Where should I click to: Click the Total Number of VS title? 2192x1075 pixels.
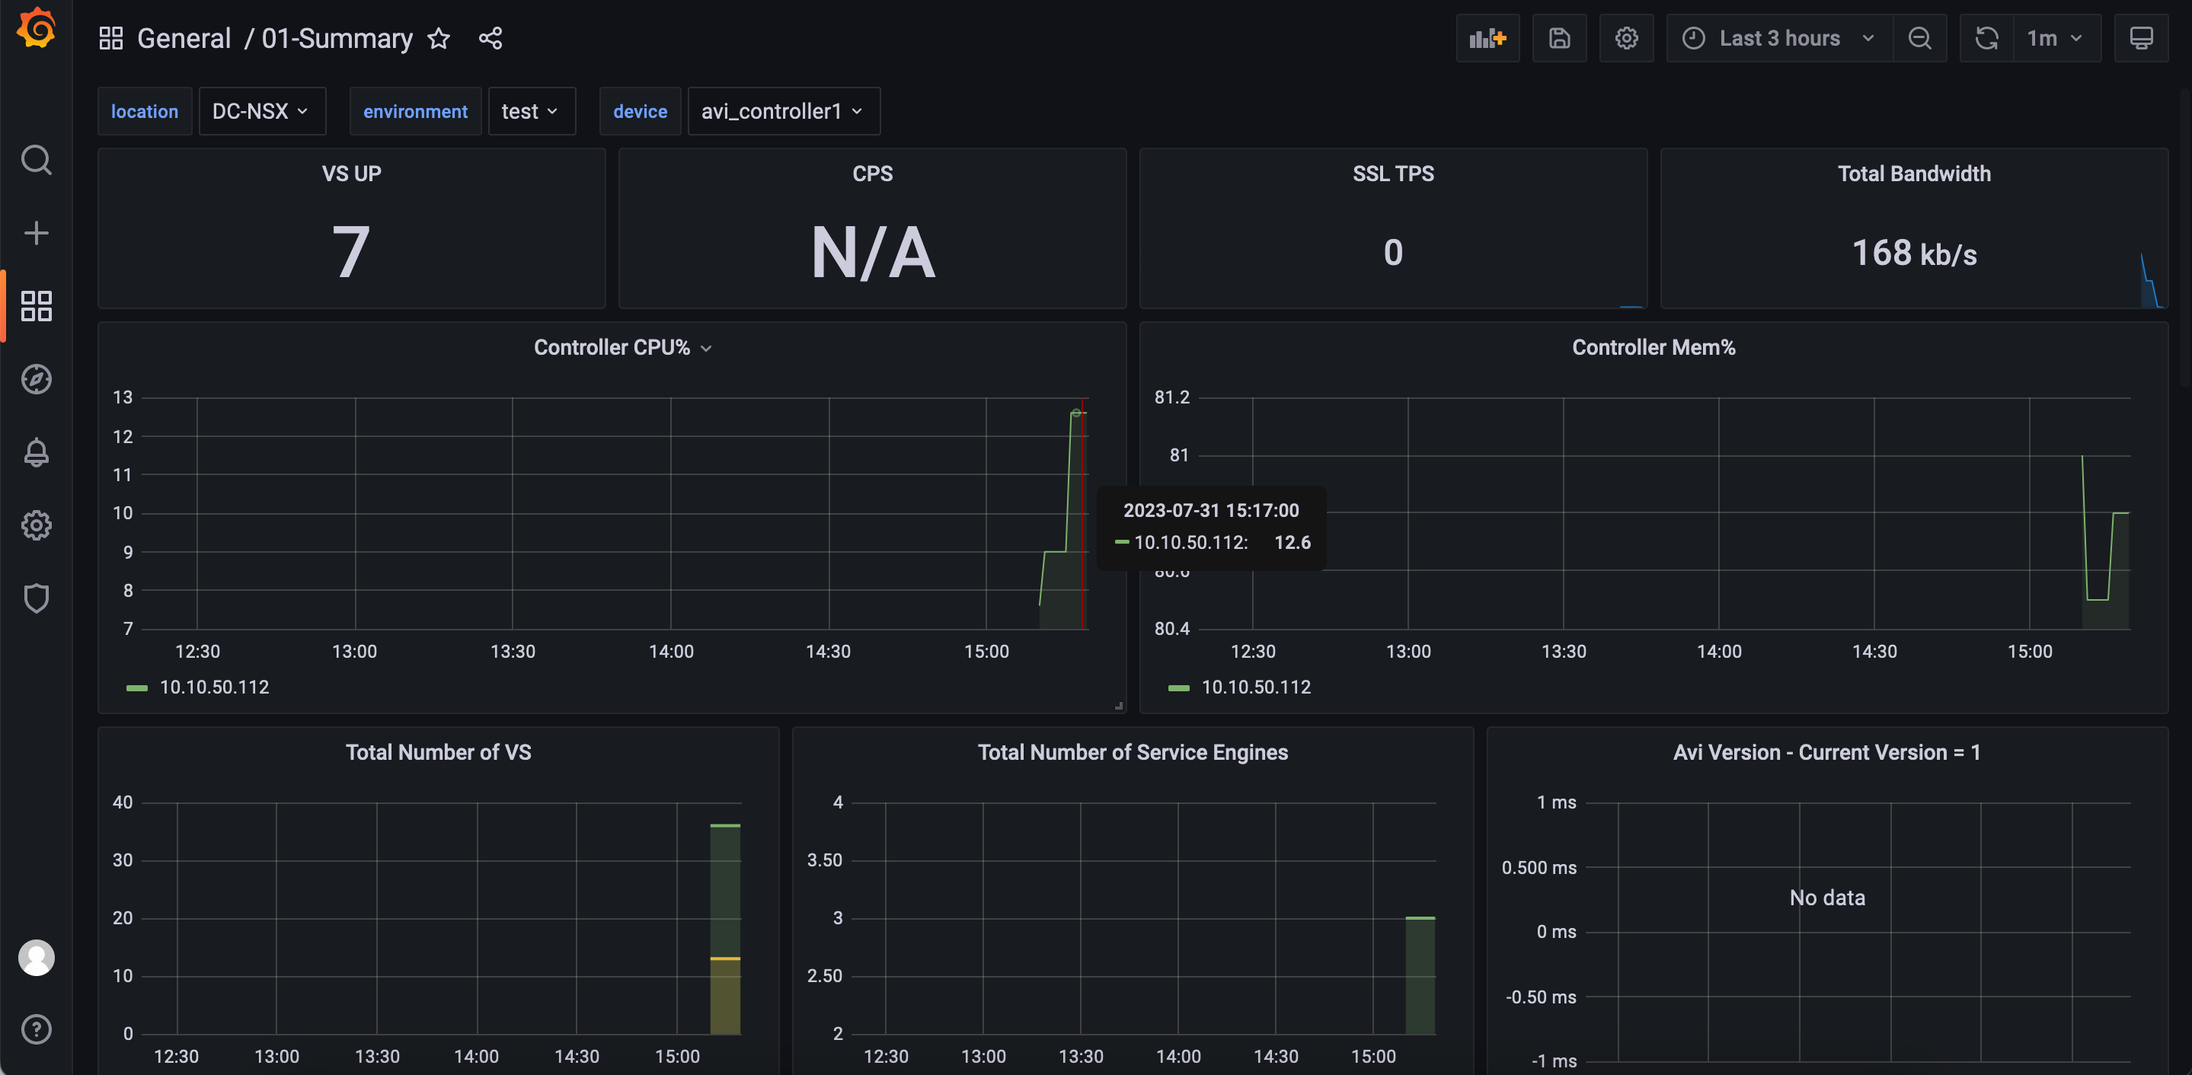coord(438,753)
